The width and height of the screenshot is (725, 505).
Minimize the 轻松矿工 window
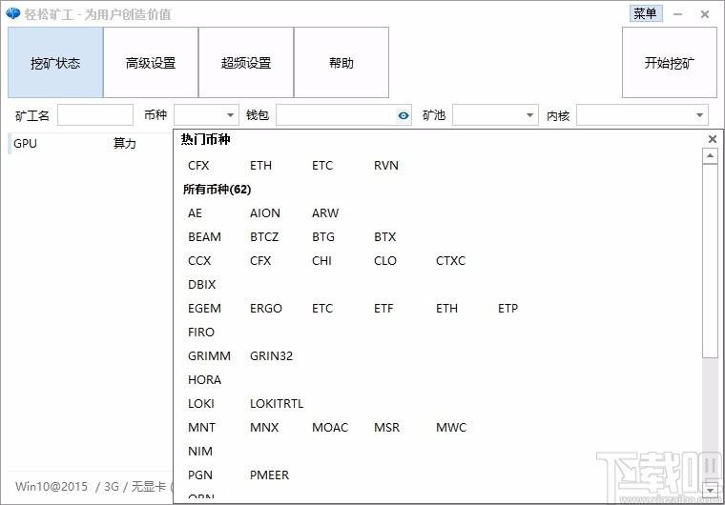[678, 14]
